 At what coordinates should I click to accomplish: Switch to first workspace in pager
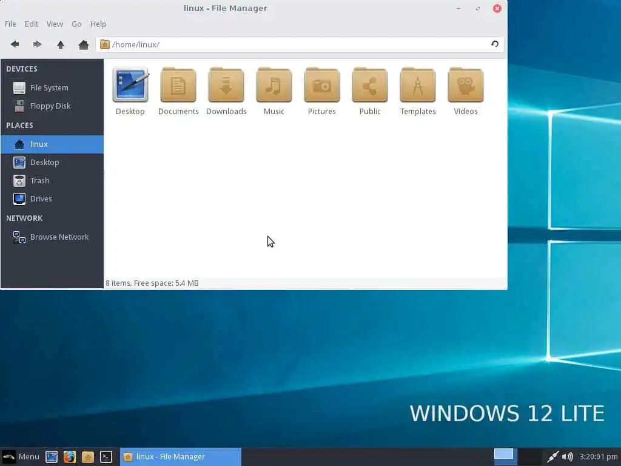[x=504, y=456]
